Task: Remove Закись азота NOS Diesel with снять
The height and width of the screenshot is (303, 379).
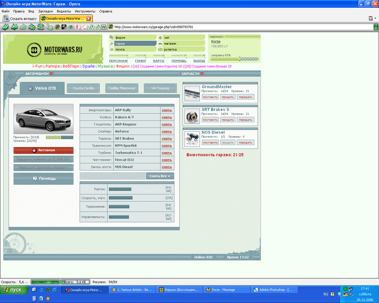Action: [x=167, y=167]
